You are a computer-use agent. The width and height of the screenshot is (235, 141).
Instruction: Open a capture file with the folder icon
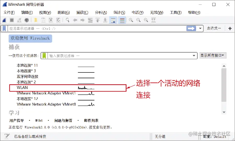(x=36, y=20)
